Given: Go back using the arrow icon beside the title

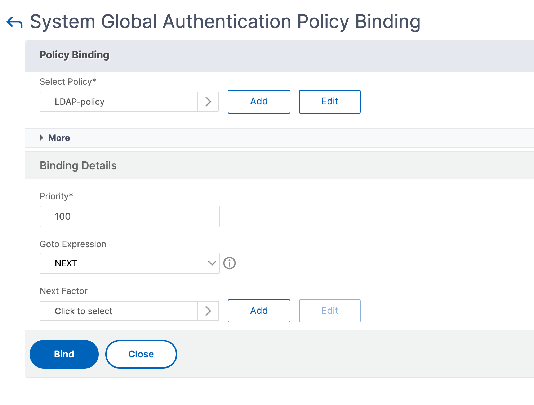Looking at the screenshot, I should point(14,22).
